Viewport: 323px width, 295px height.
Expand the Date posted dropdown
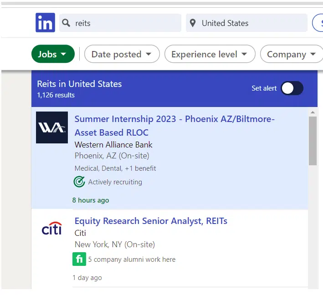(122, 54)
